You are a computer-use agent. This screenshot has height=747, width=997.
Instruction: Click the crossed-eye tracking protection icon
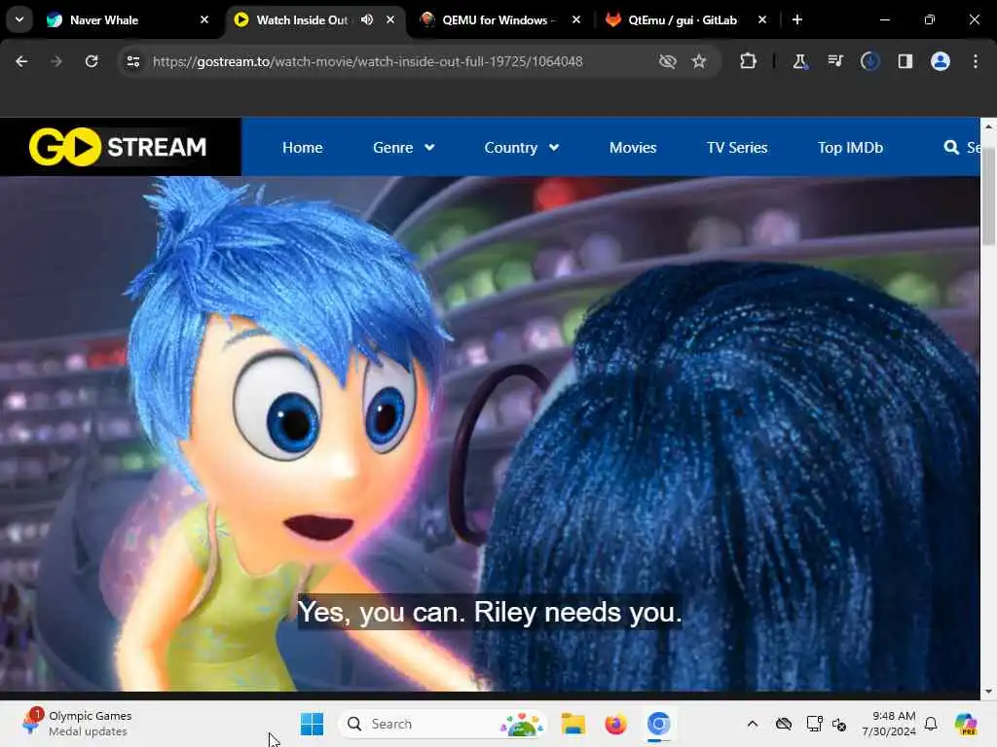pyautogui.click(x=668, y=61)
